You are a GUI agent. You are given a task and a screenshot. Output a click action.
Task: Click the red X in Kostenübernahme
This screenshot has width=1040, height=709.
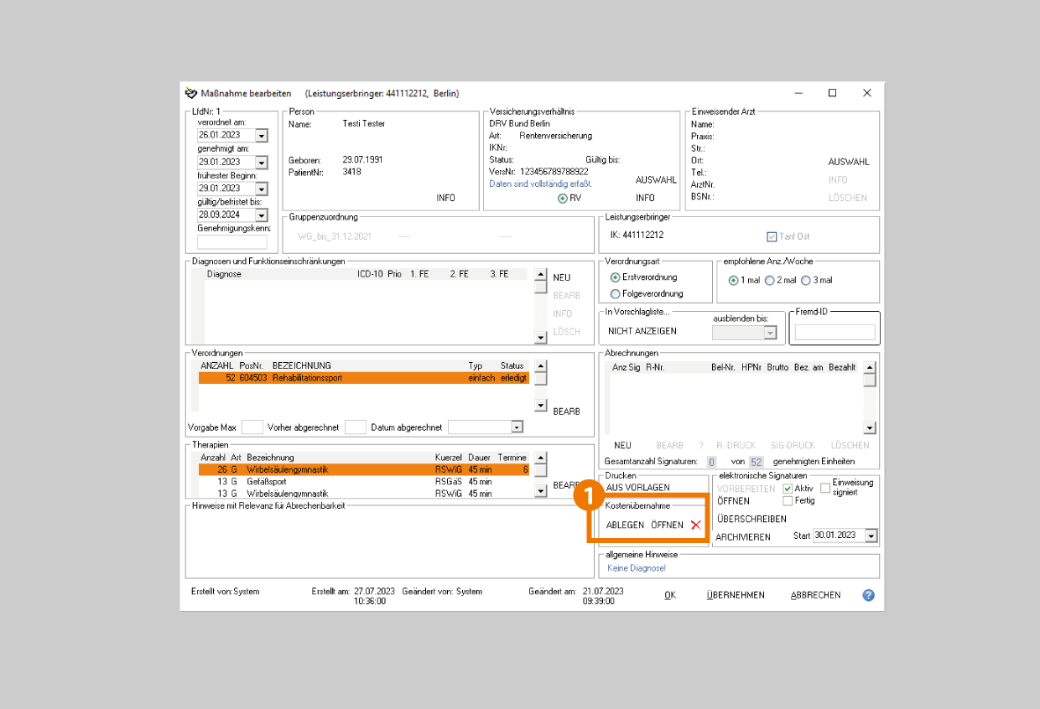(695, 525)
